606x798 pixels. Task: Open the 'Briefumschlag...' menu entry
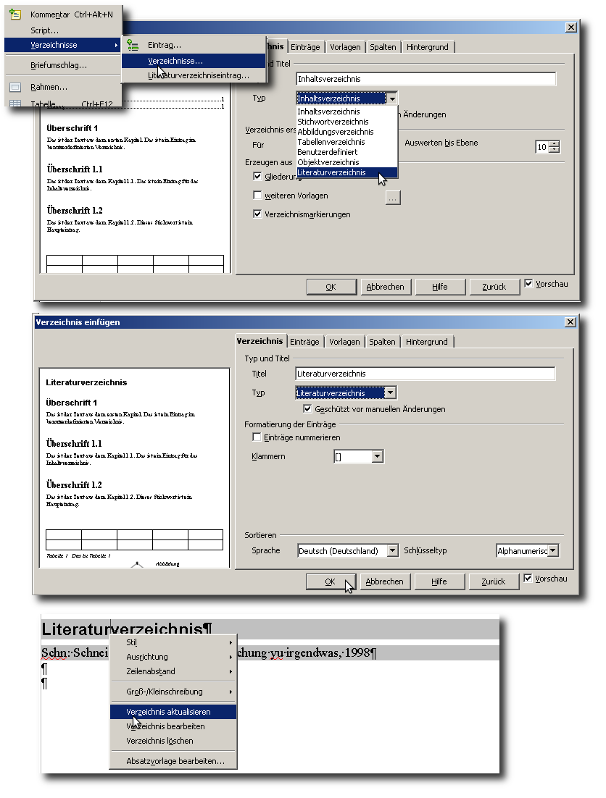[59, 65]
